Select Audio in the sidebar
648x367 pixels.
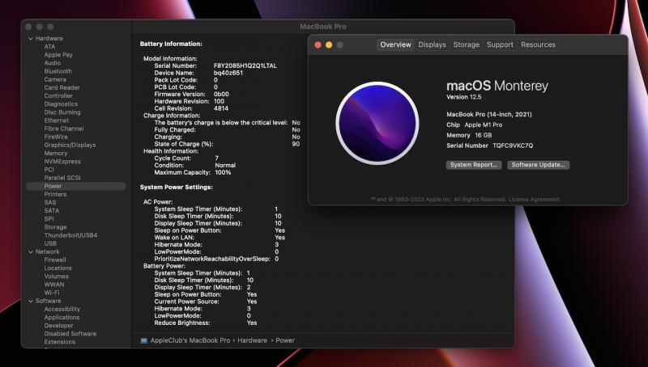point(53,63)
